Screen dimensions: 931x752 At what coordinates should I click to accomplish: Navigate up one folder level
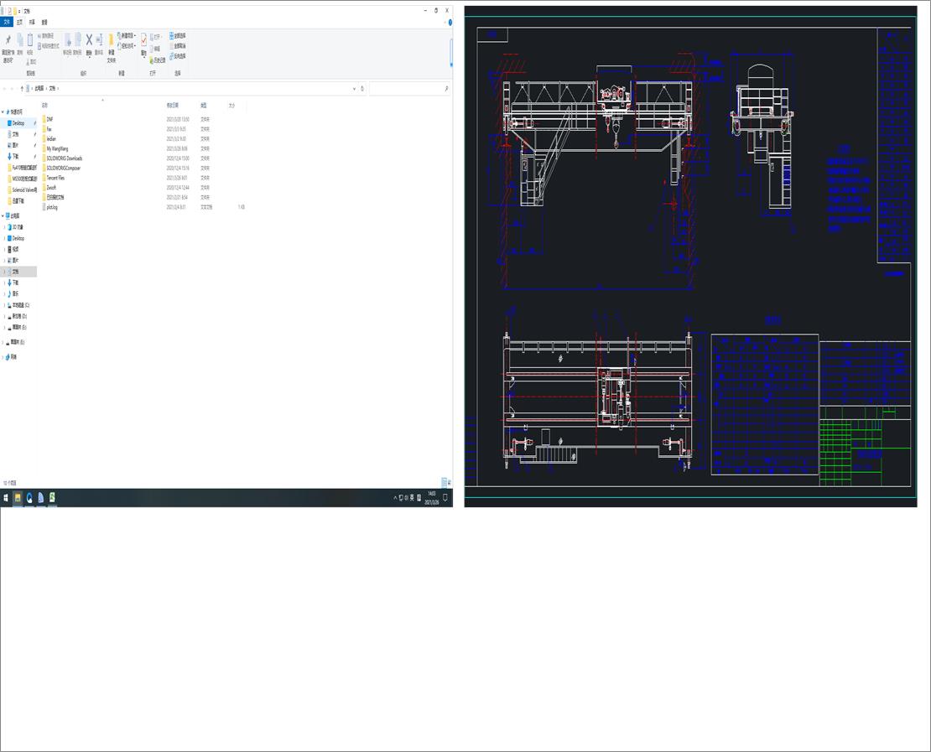tap(23, 88)
